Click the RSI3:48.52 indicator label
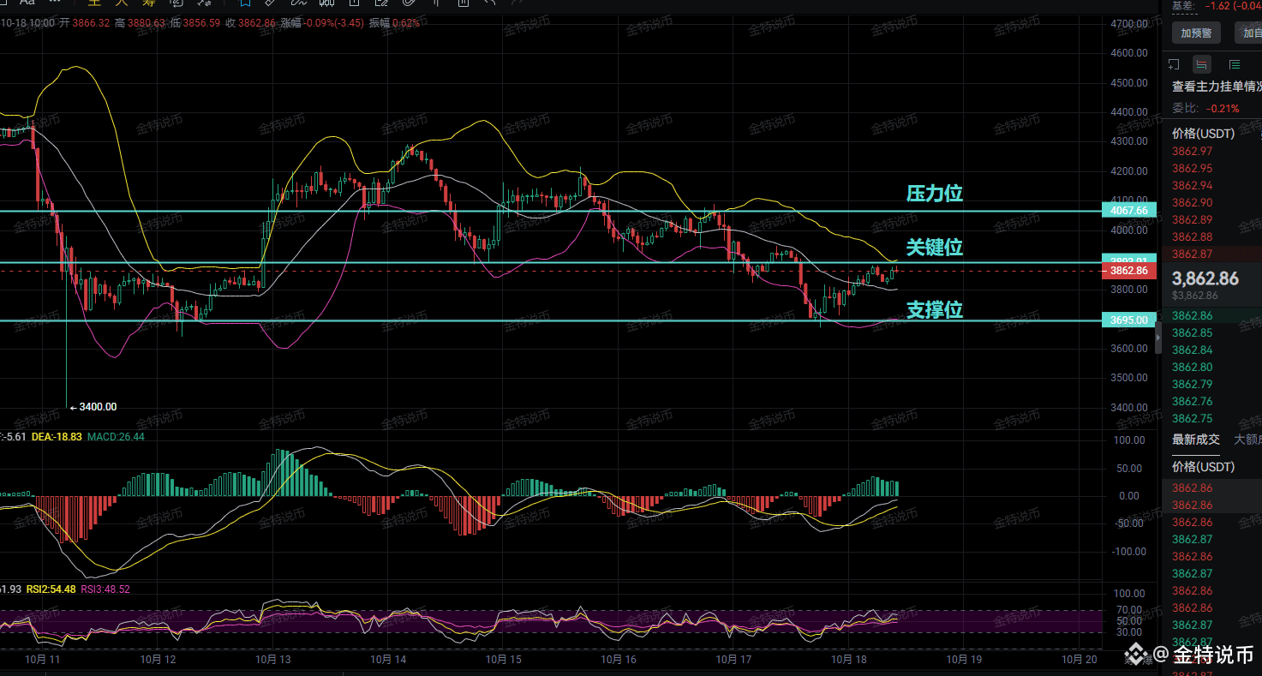 click(x=105, y=589)
